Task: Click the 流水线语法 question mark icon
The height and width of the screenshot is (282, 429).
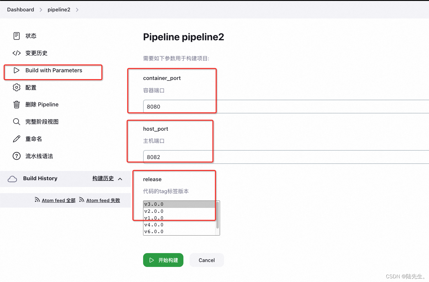Action: coord(17,156)
